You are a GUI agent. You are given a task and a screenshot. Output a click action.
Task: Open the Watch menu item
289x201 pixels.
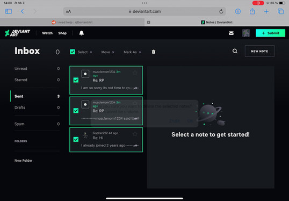[47, 33]
